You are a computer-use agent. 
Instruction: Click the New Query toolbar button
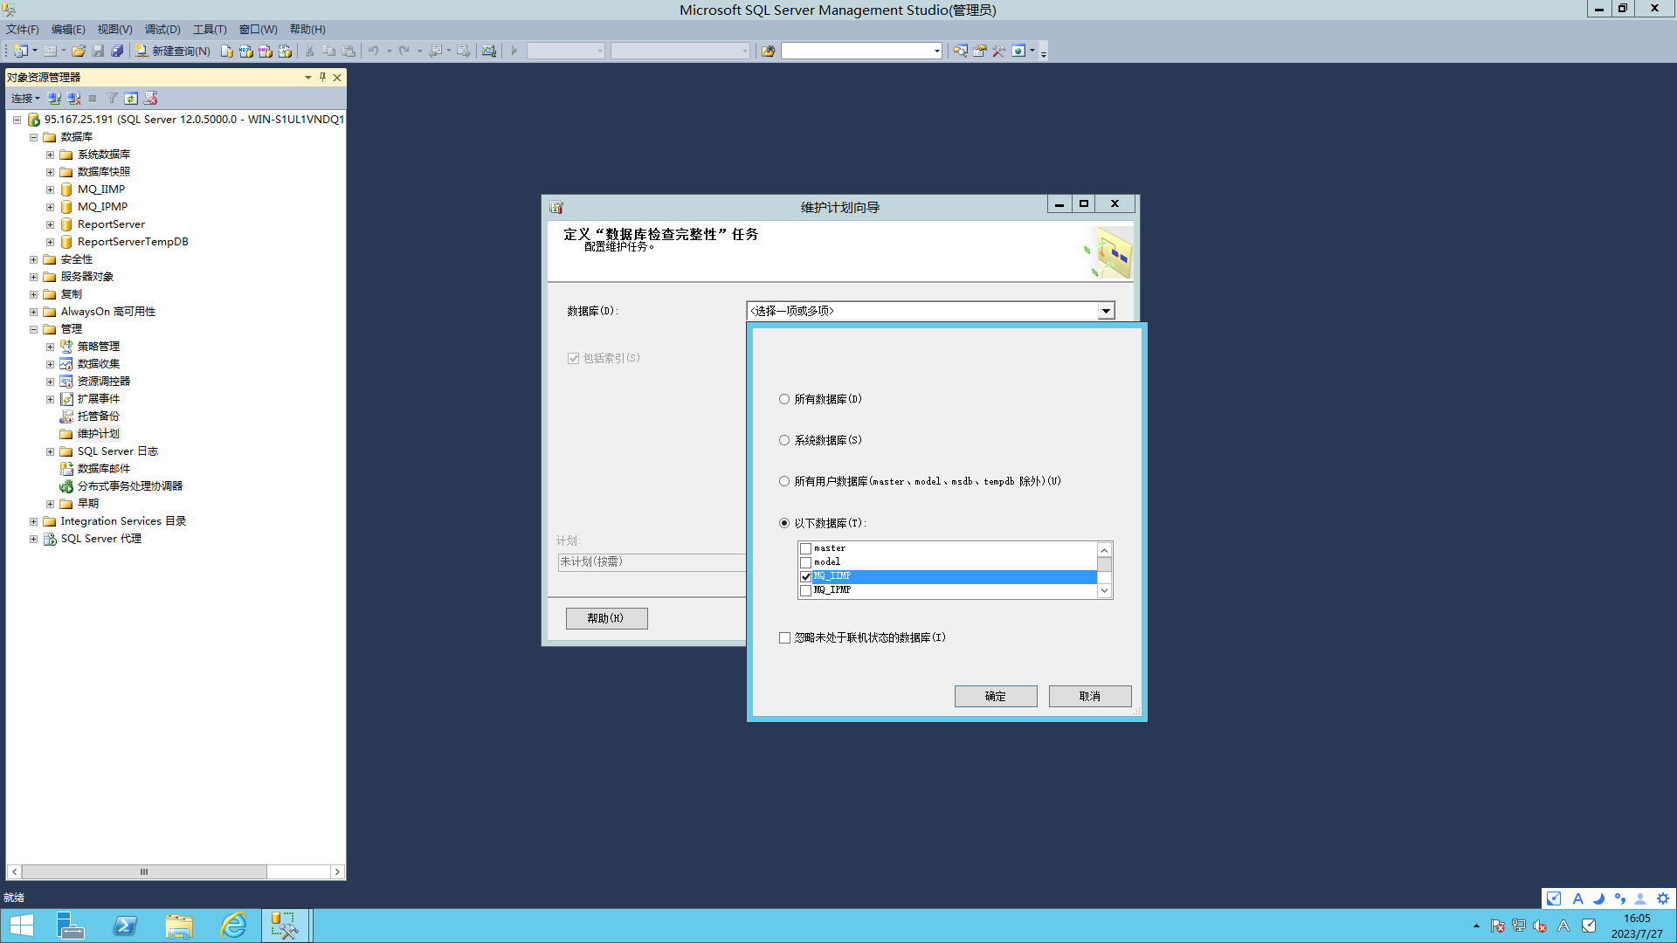pyautogui.click(x=173, y=51)
